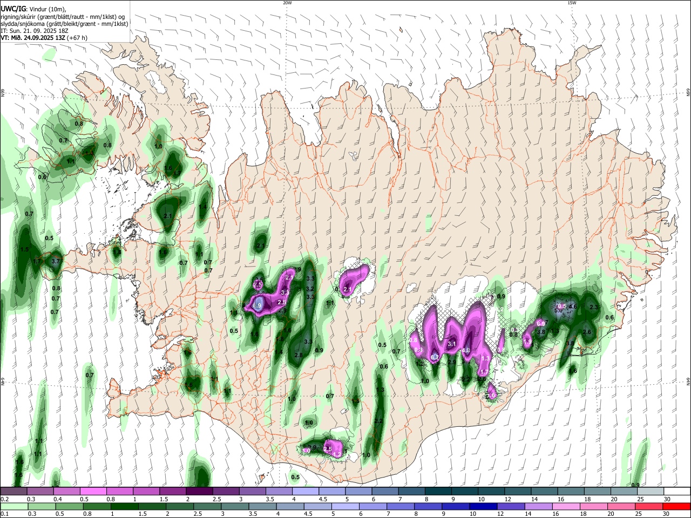The height and width of the screenshot is (518, 691).
Task: Click the light pink 16 swatch in rain scale
Action: (566, 506)
